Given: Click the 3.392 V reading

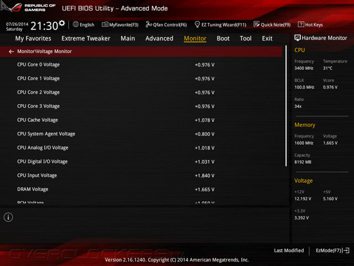Looking at the screenshot, I should pos(301,218).
